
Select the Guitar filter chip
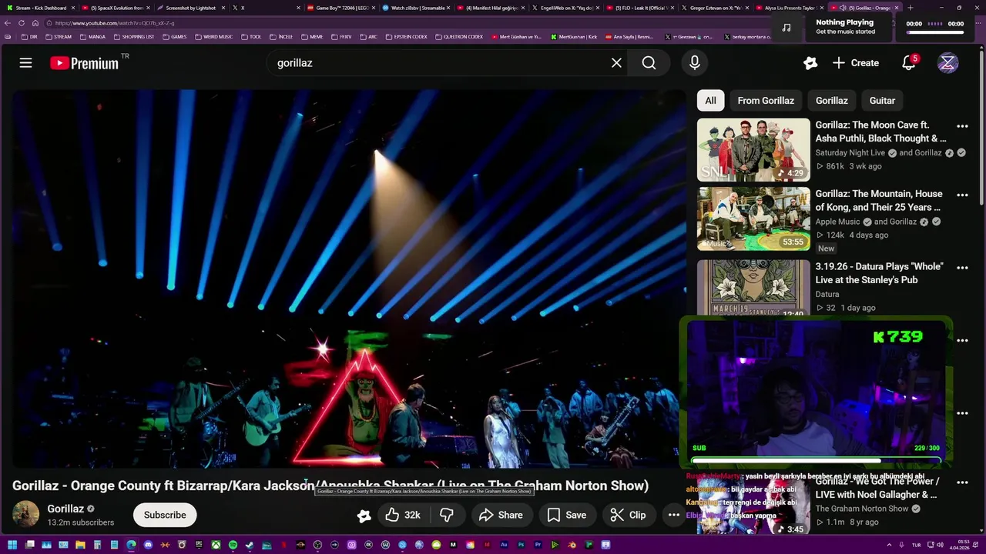tap(882, 101)
